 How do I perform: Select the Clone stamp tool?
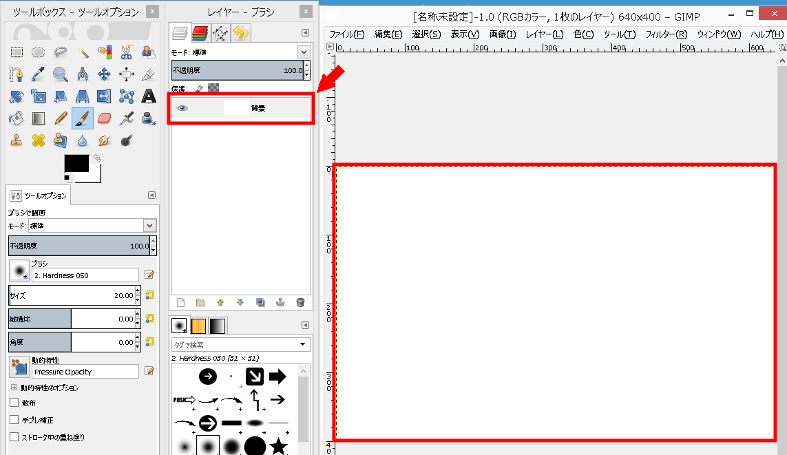coord(17,140)
